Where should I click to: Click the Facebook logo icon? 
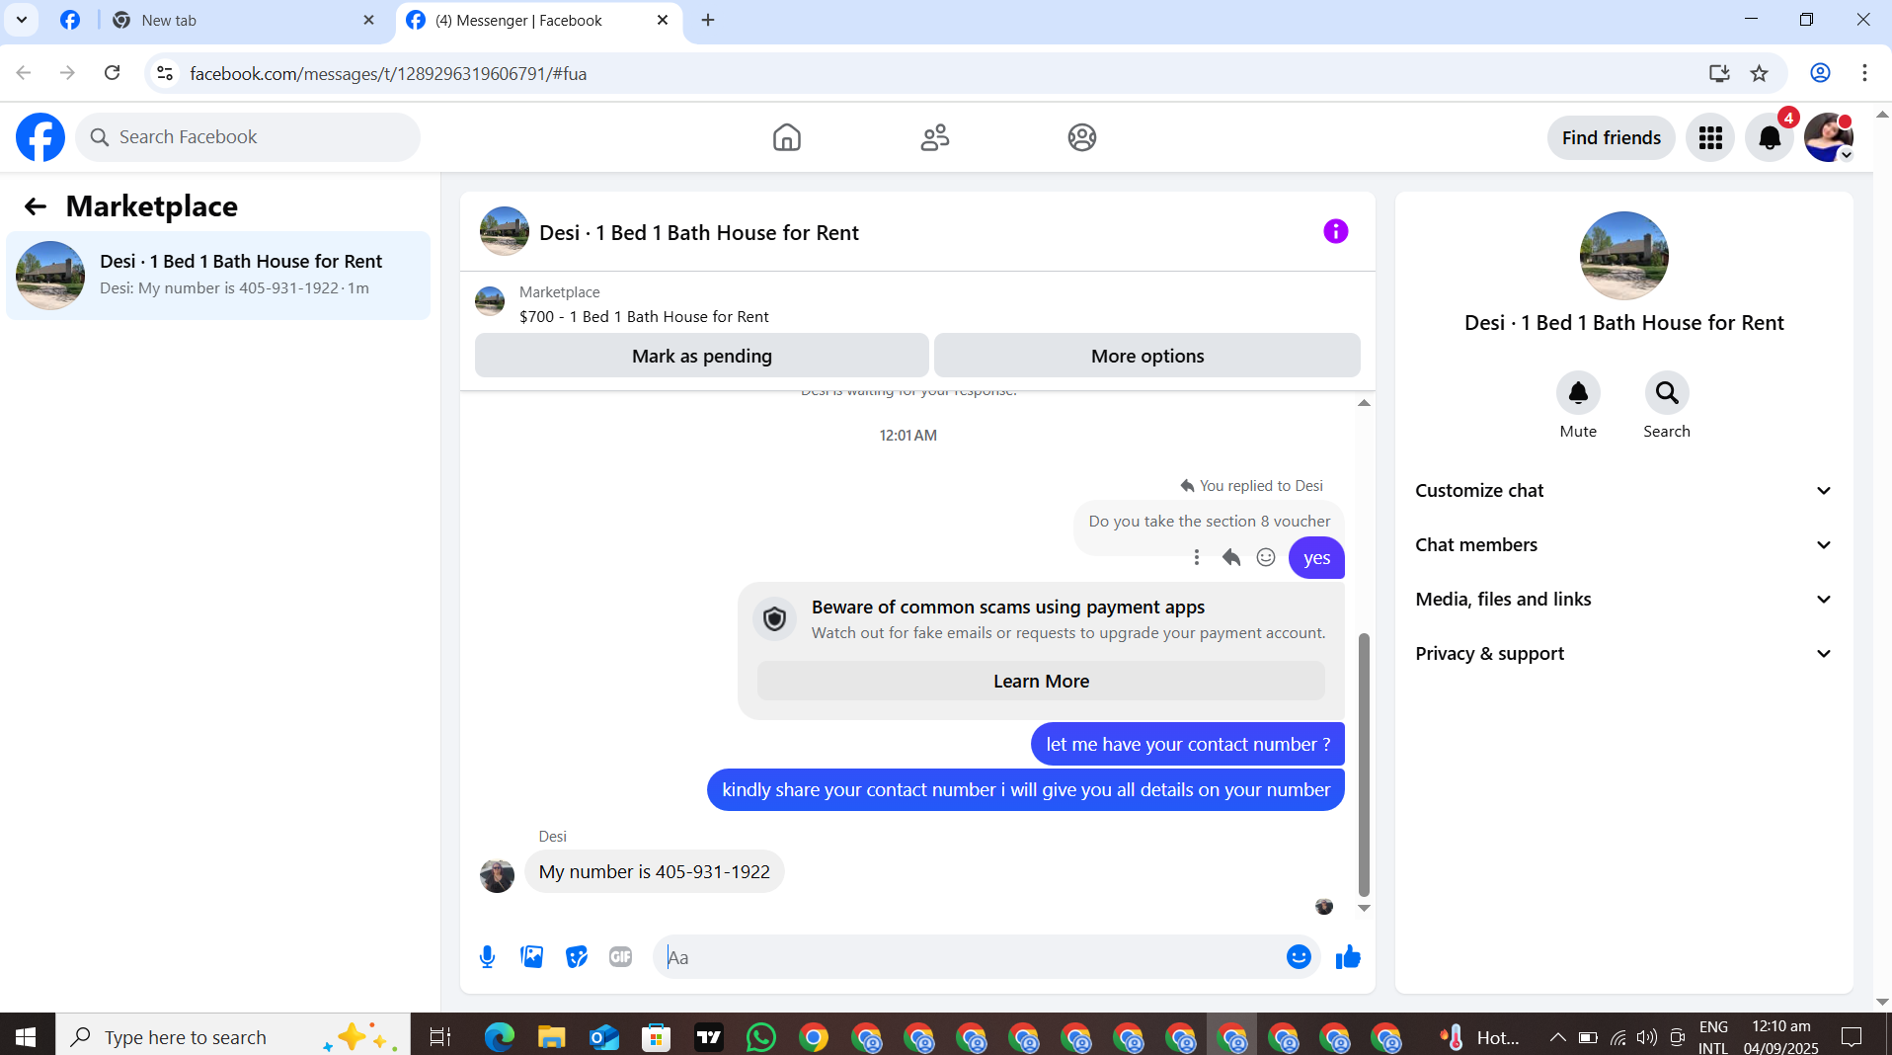point(40,137)
